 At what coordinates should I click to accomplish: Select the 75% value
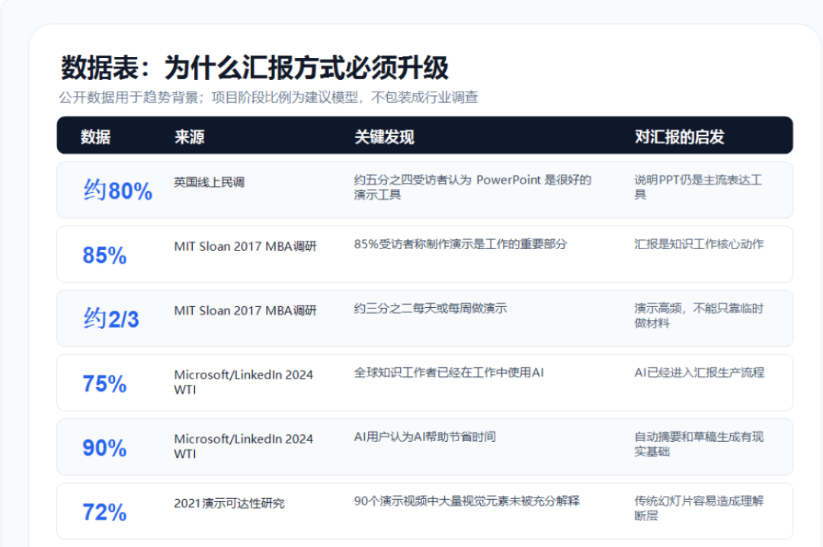tap(104, 384)
